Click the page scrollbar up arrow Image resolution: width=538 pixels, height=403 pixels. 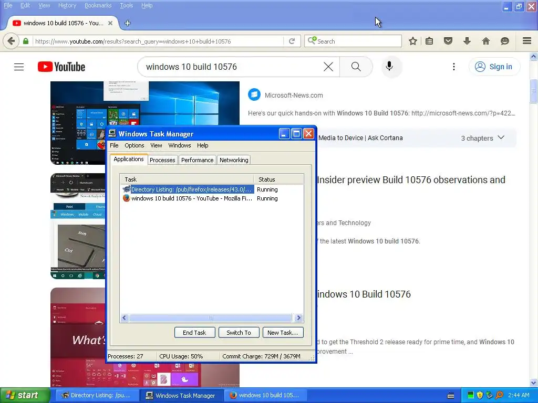tap(533, 56)
